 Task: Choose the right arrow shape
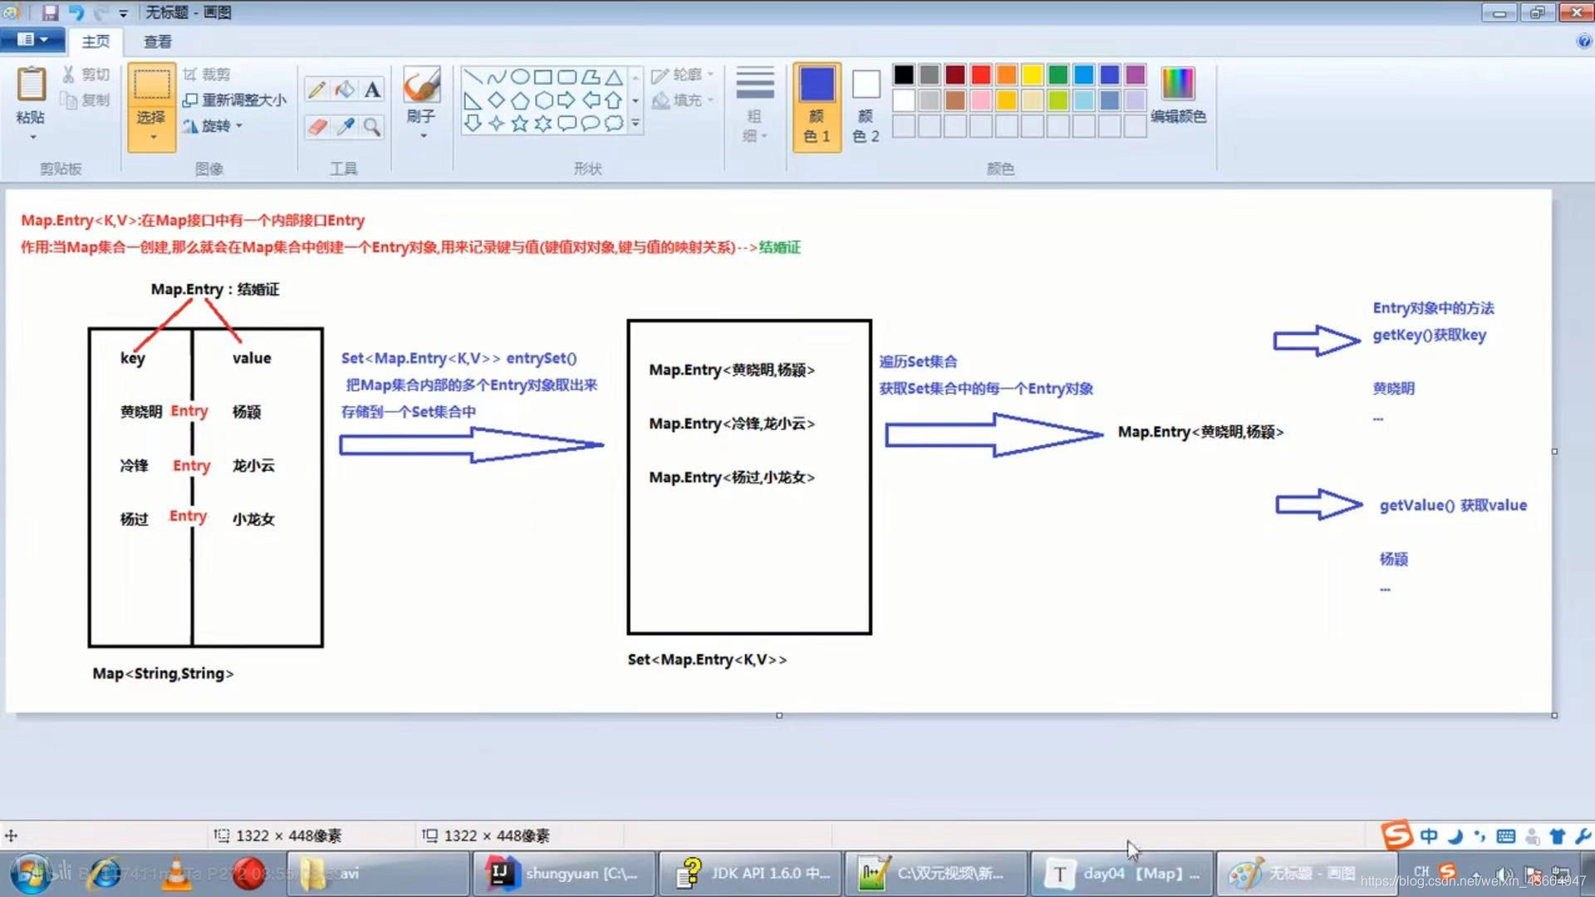[x=567, y=100]
